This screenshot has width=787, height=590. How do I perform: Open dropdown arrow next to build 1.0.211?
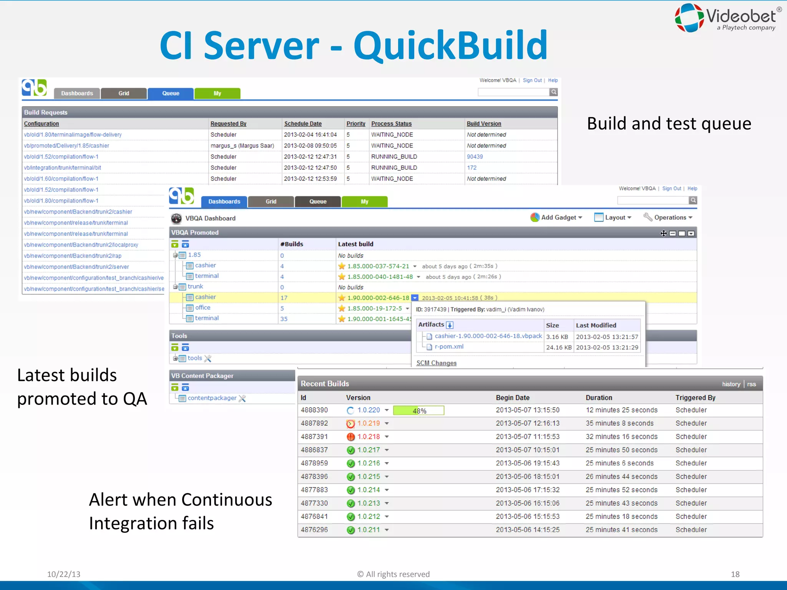(x=387, y=530)
